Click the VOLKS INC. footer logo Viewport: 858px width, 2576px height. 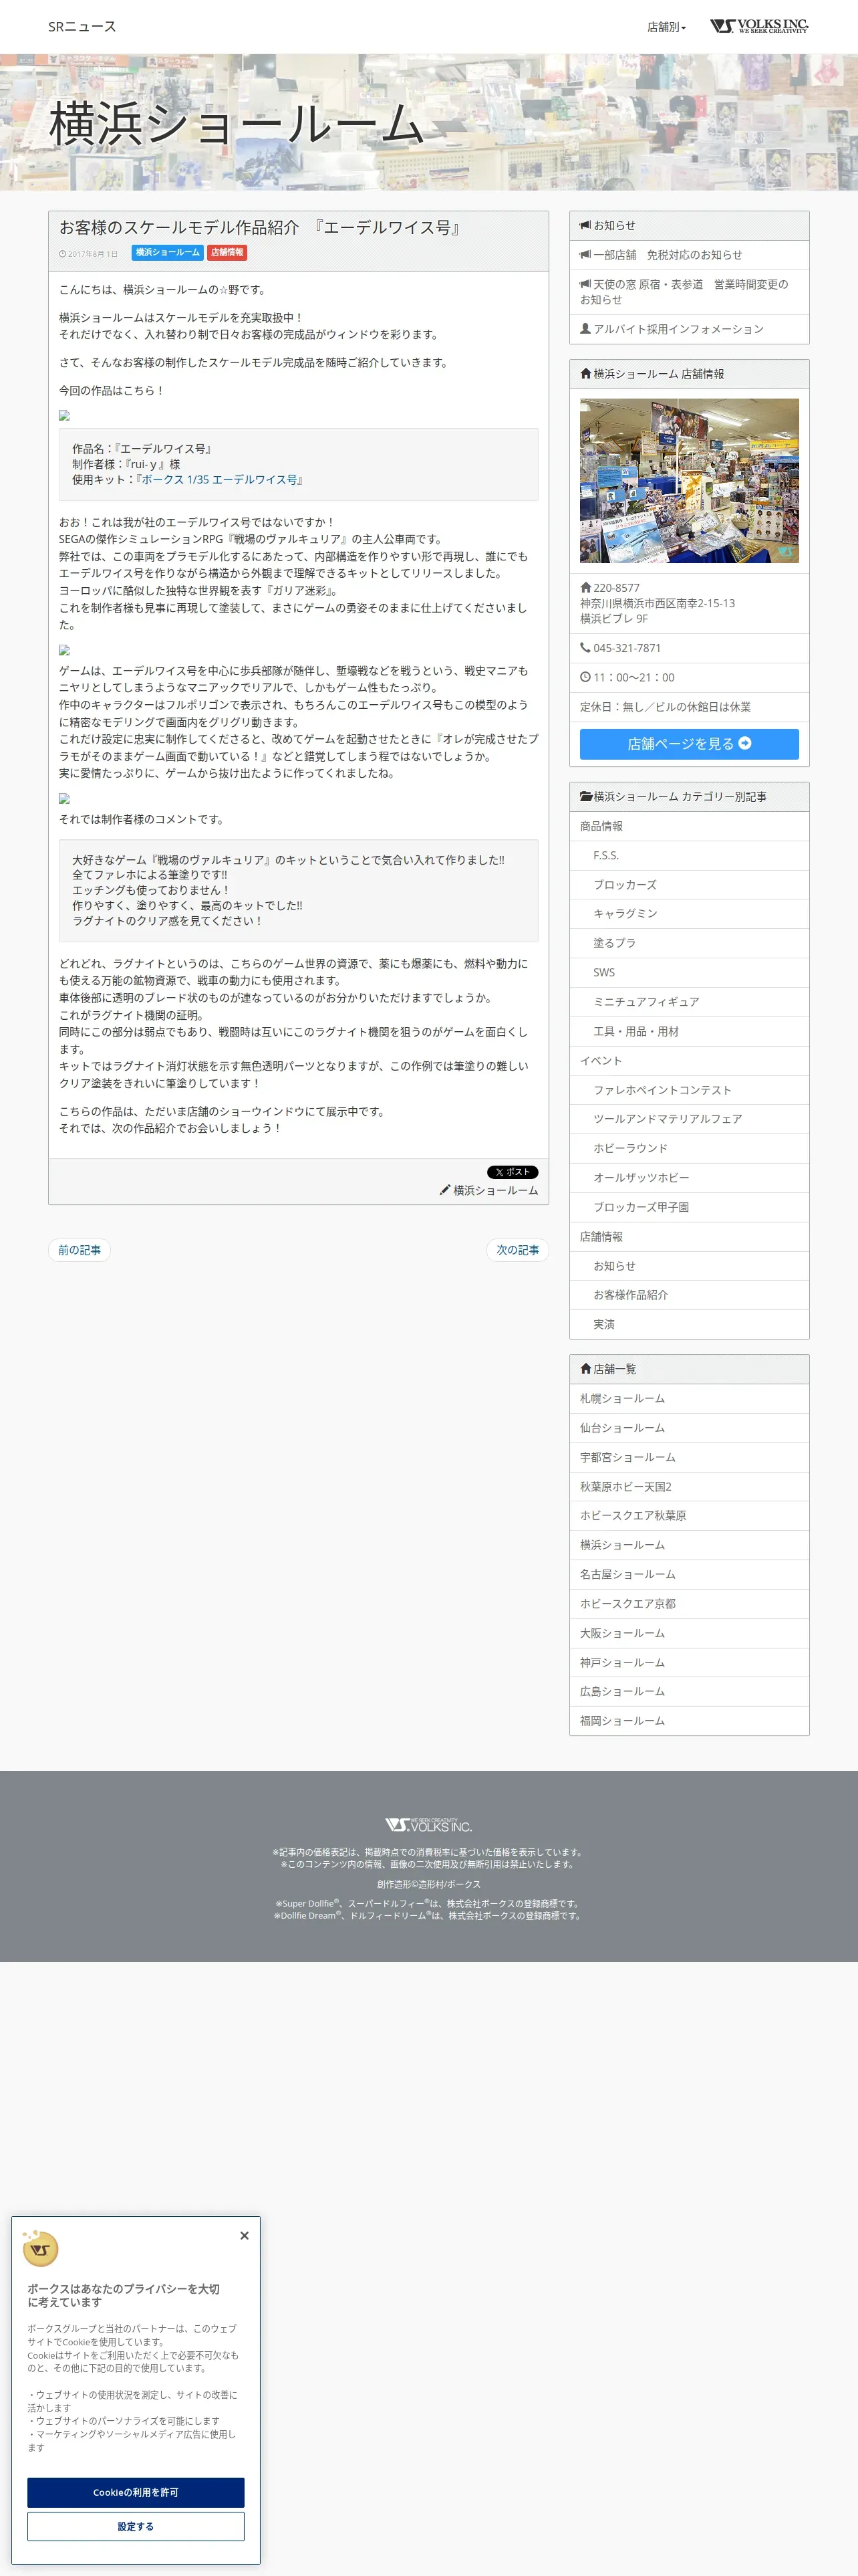click(428, 1825)
